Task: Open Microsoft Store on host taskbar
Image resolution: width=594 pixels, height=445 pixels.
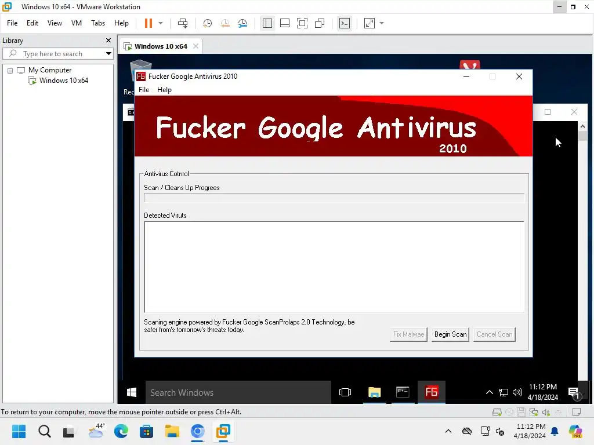Action: (146, 431)
